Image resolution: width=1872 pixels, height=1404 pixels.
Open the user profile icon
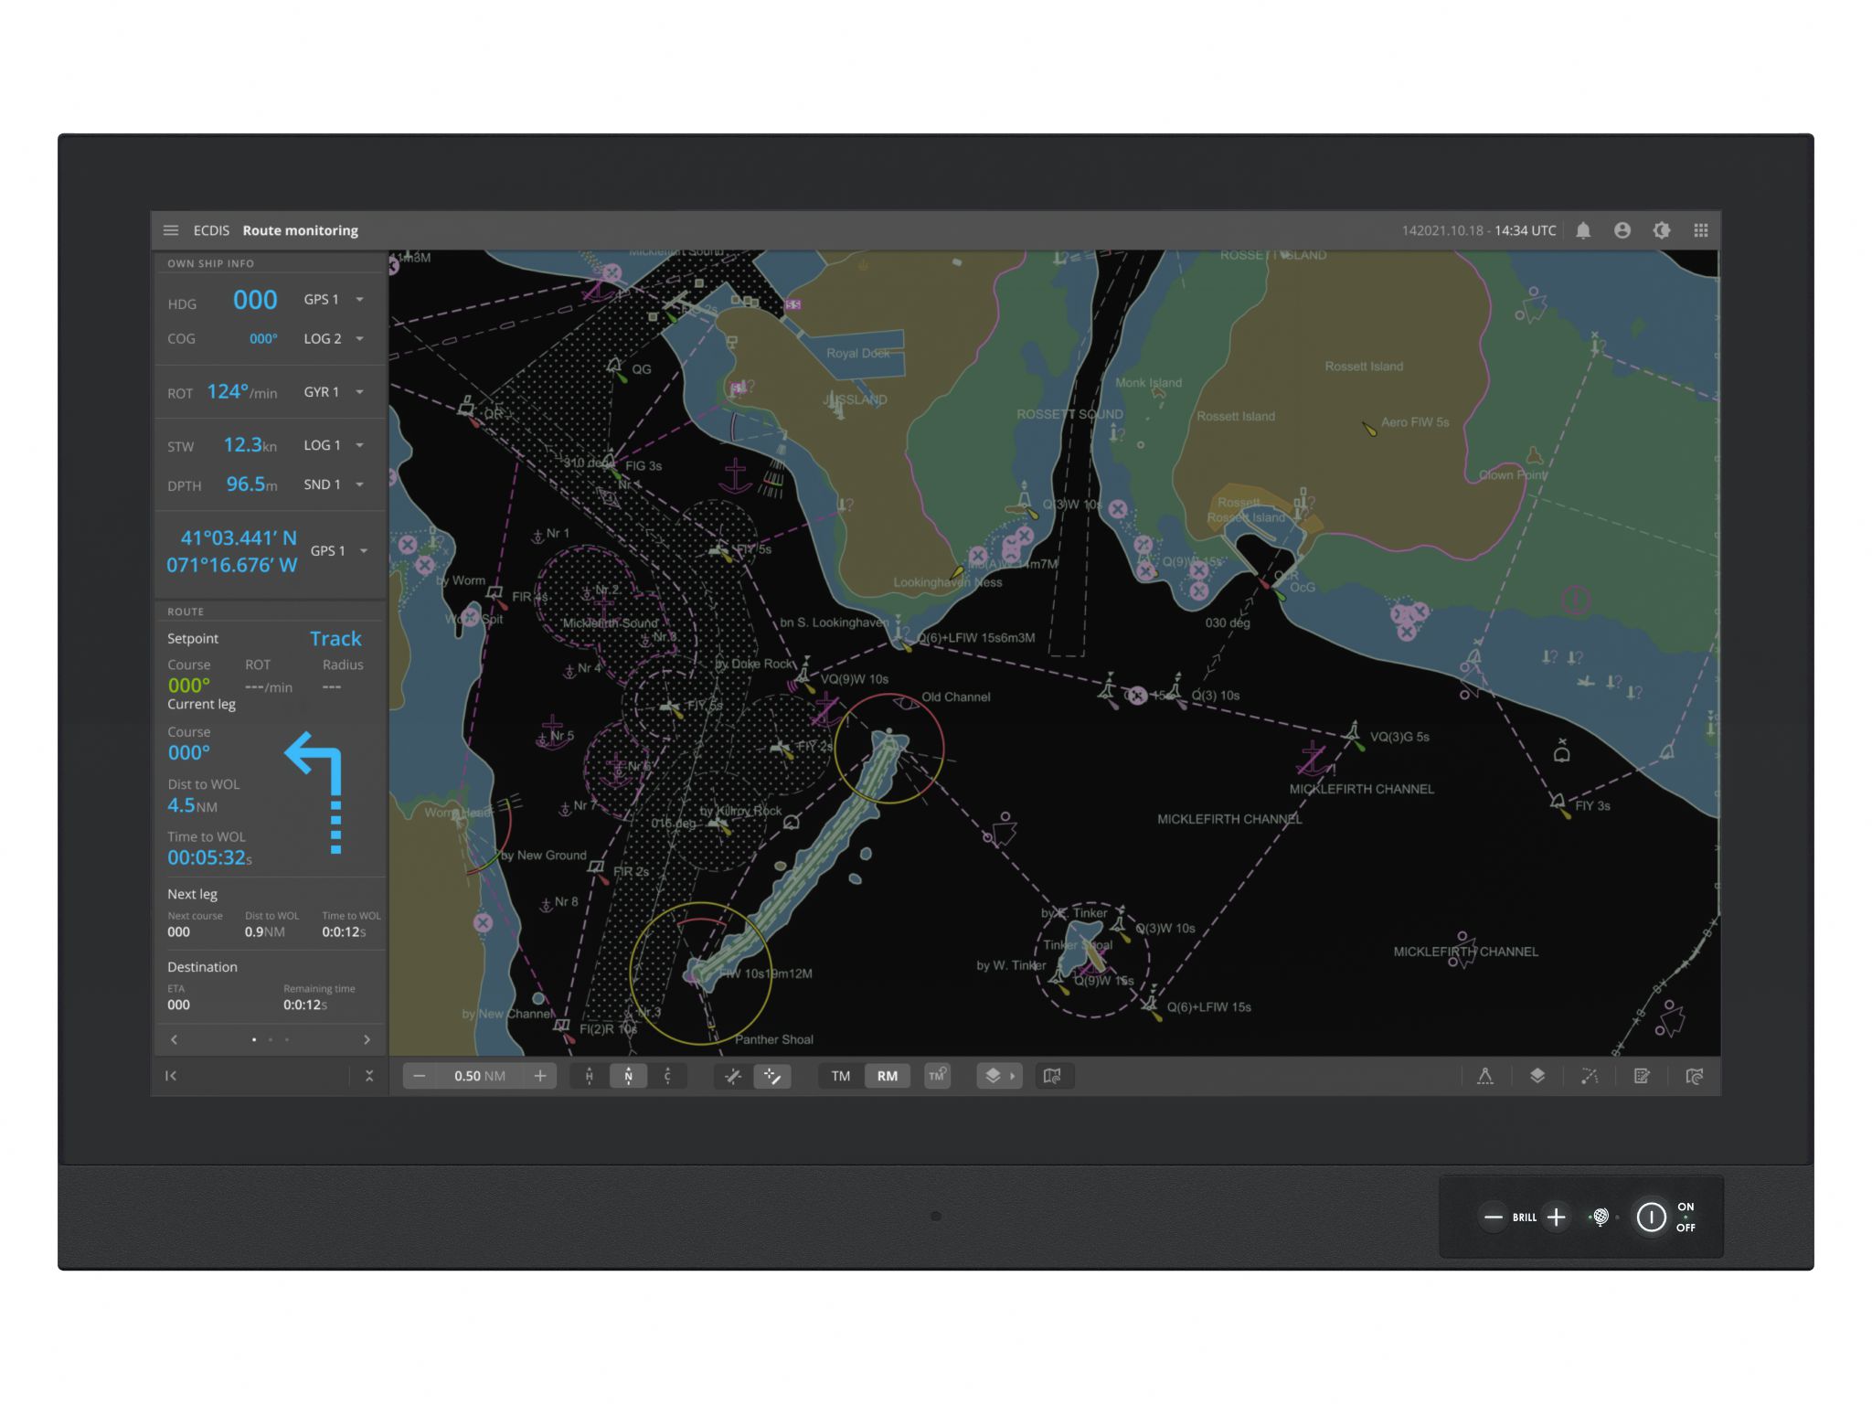pyautogui.click(x=1622, y=230)
